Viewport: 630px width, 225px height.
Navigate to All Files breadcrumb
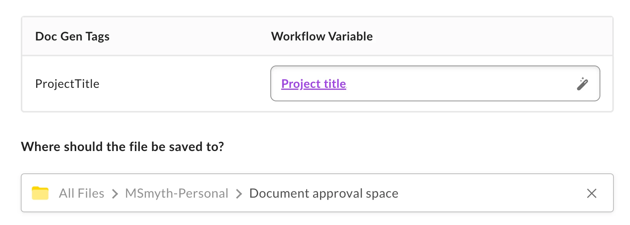tap(81, 193)
